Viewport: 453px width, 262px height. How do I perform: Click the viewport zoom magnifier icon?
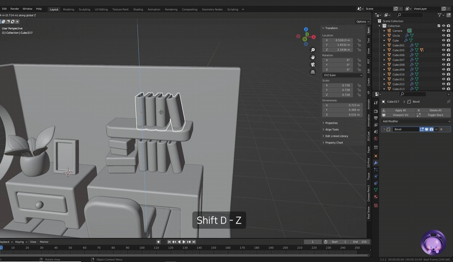click(x=313, y=50)
